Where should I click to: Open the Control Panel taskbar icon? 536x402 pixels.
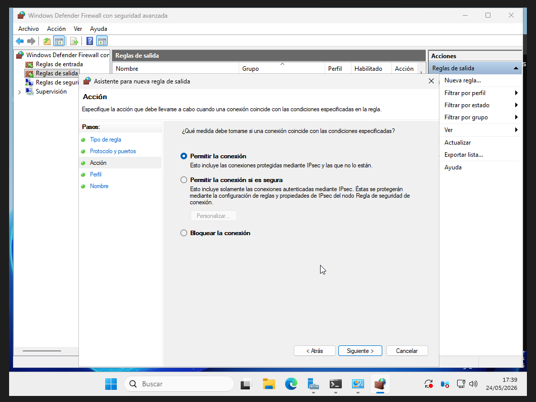(358, 384)
